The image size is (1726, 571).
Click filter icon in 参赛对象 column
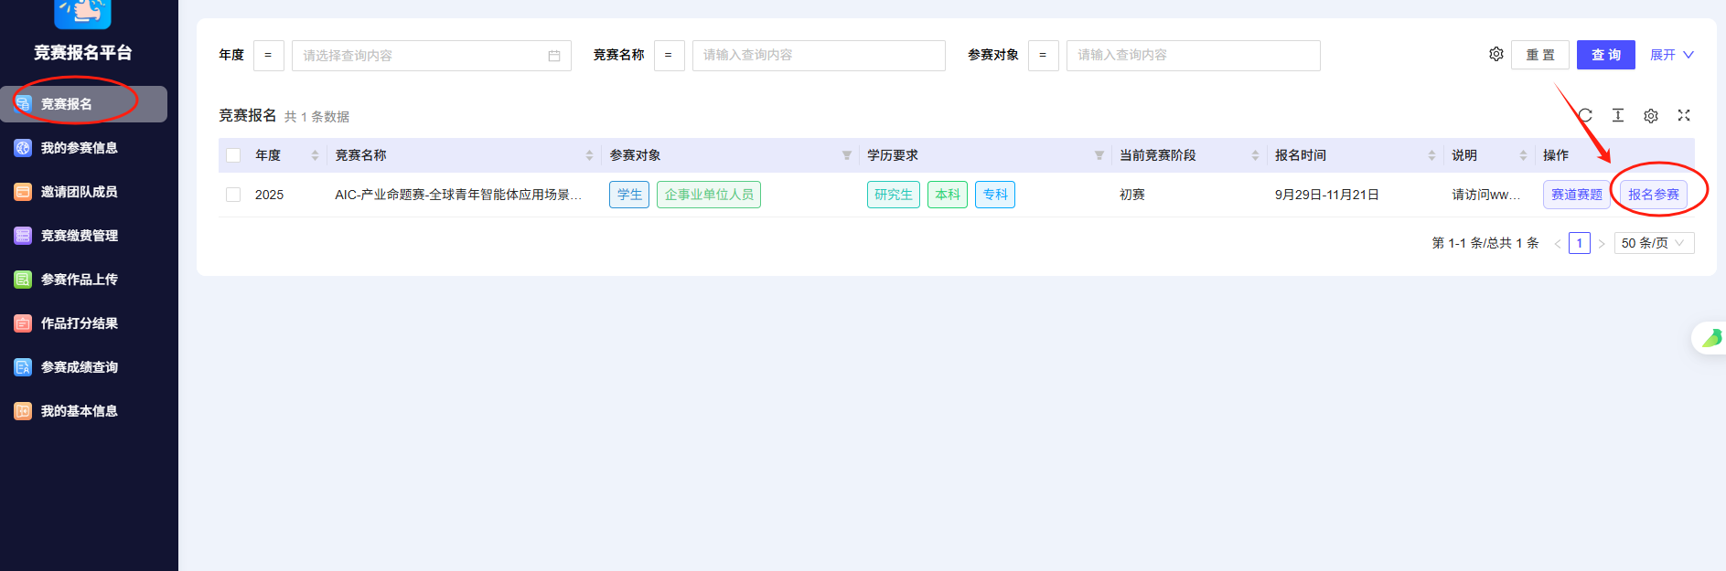[x=847, y=156]
